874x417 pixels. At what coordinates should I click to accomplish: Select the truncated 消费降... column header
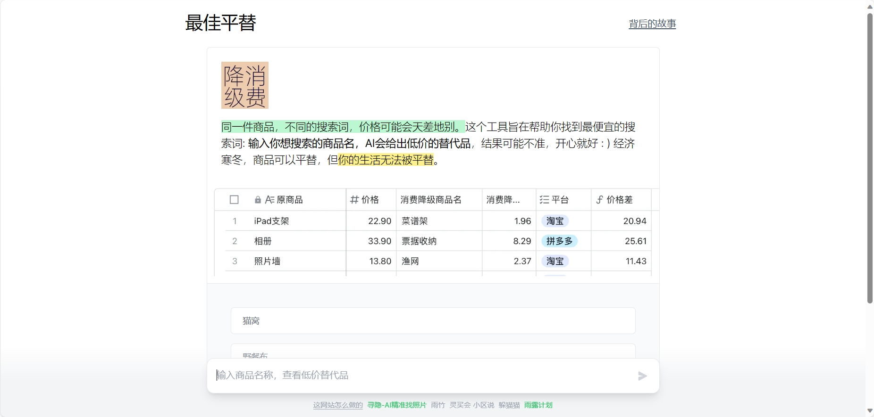tap(509, 200)
